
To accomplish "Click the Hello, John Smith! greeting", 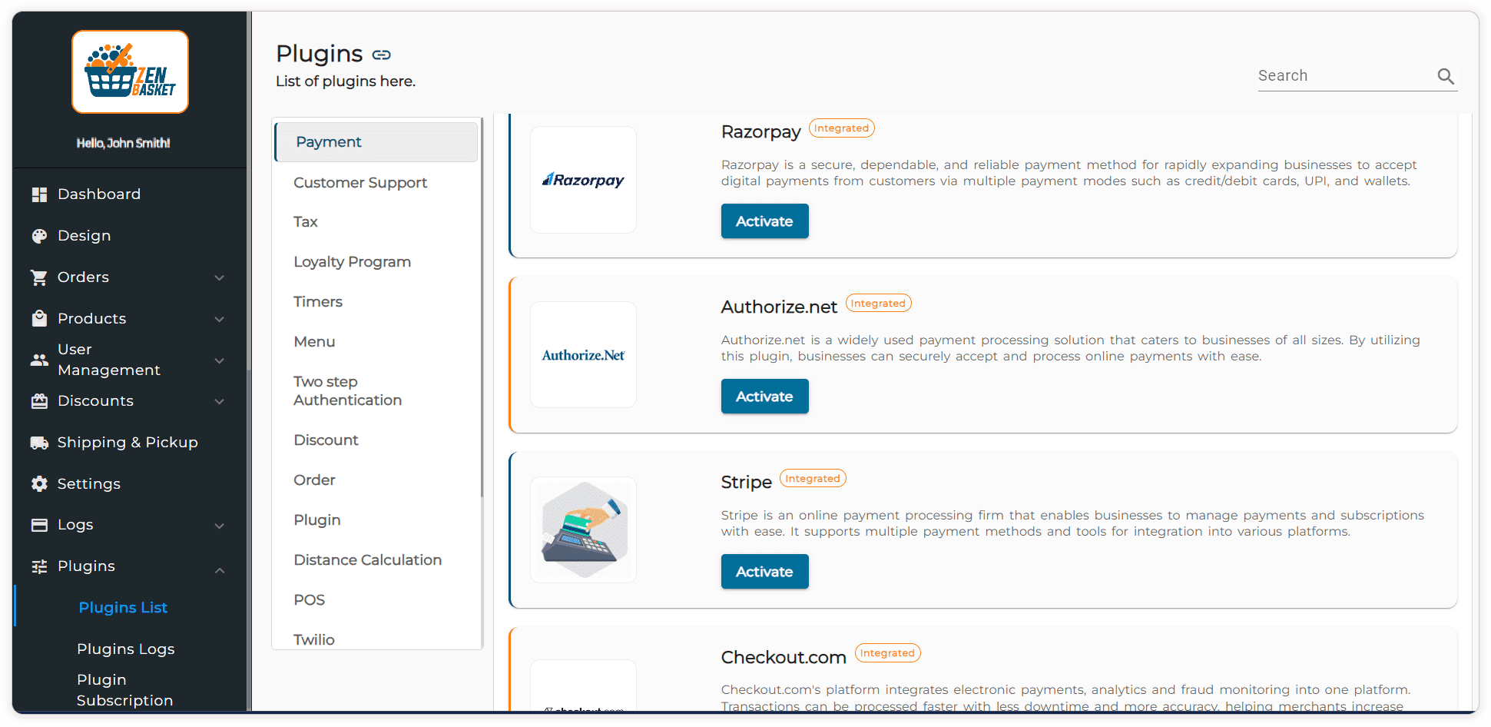I will (x=124, y=144).
